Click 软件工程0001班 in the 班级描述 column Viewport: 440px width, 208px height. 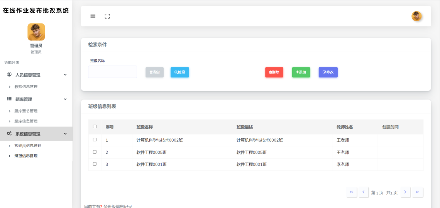[x=252, y=164]
